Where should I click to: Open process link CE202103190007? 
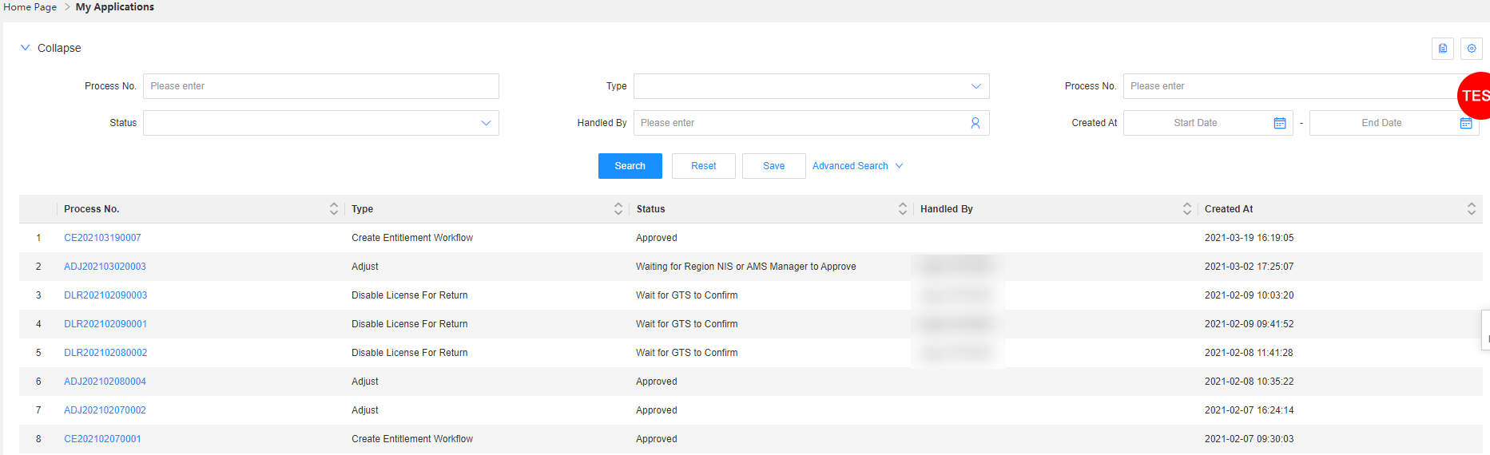click(102, 238)
